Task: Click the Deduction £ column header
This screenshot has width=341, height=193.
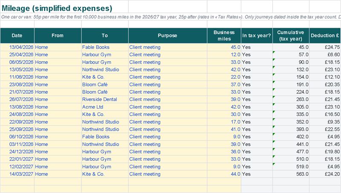Action: tap(325, 36)
